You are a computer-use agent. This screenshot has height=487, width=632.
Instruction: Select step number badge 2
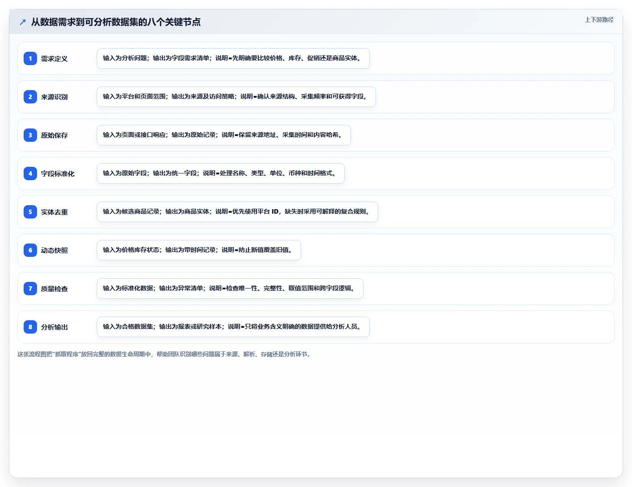[x=30, y=97]
